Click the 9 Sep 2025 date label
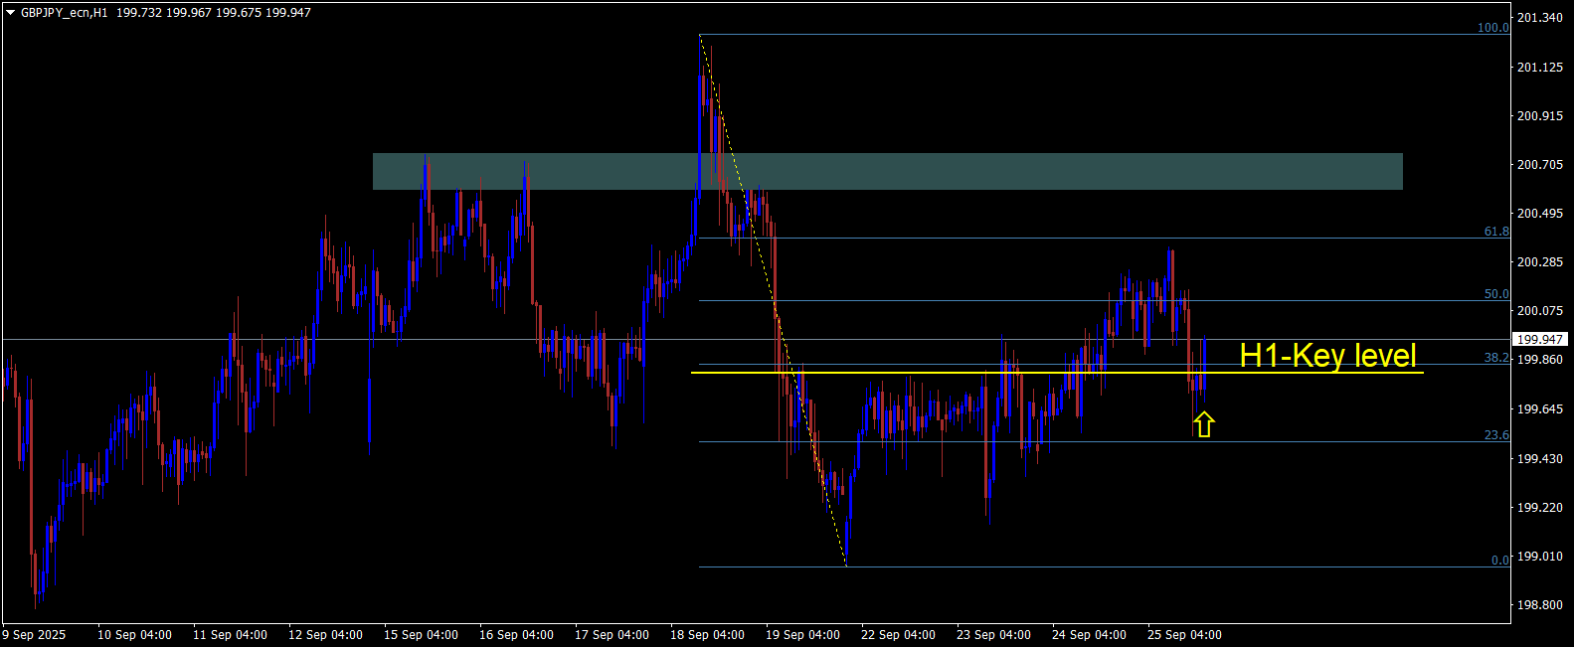Image resolution: width=1574 pixels, height=647 pixels. [x=35, y=635]
